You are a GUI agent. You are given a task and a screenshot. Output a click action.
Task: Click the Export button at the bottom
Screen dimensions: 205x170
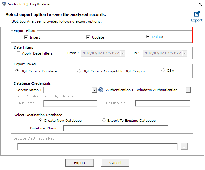tap(80, 163)
